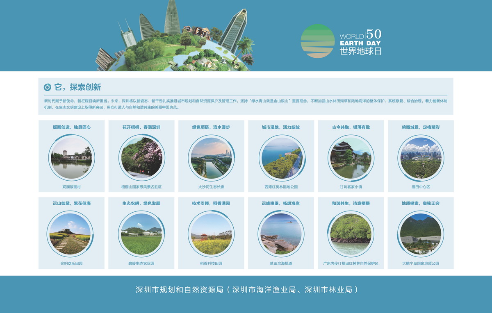Click the heading 城市湿地，活力绽放
Image resolution: width=492 pixels, height=313 pixels.
click(281, 127)
